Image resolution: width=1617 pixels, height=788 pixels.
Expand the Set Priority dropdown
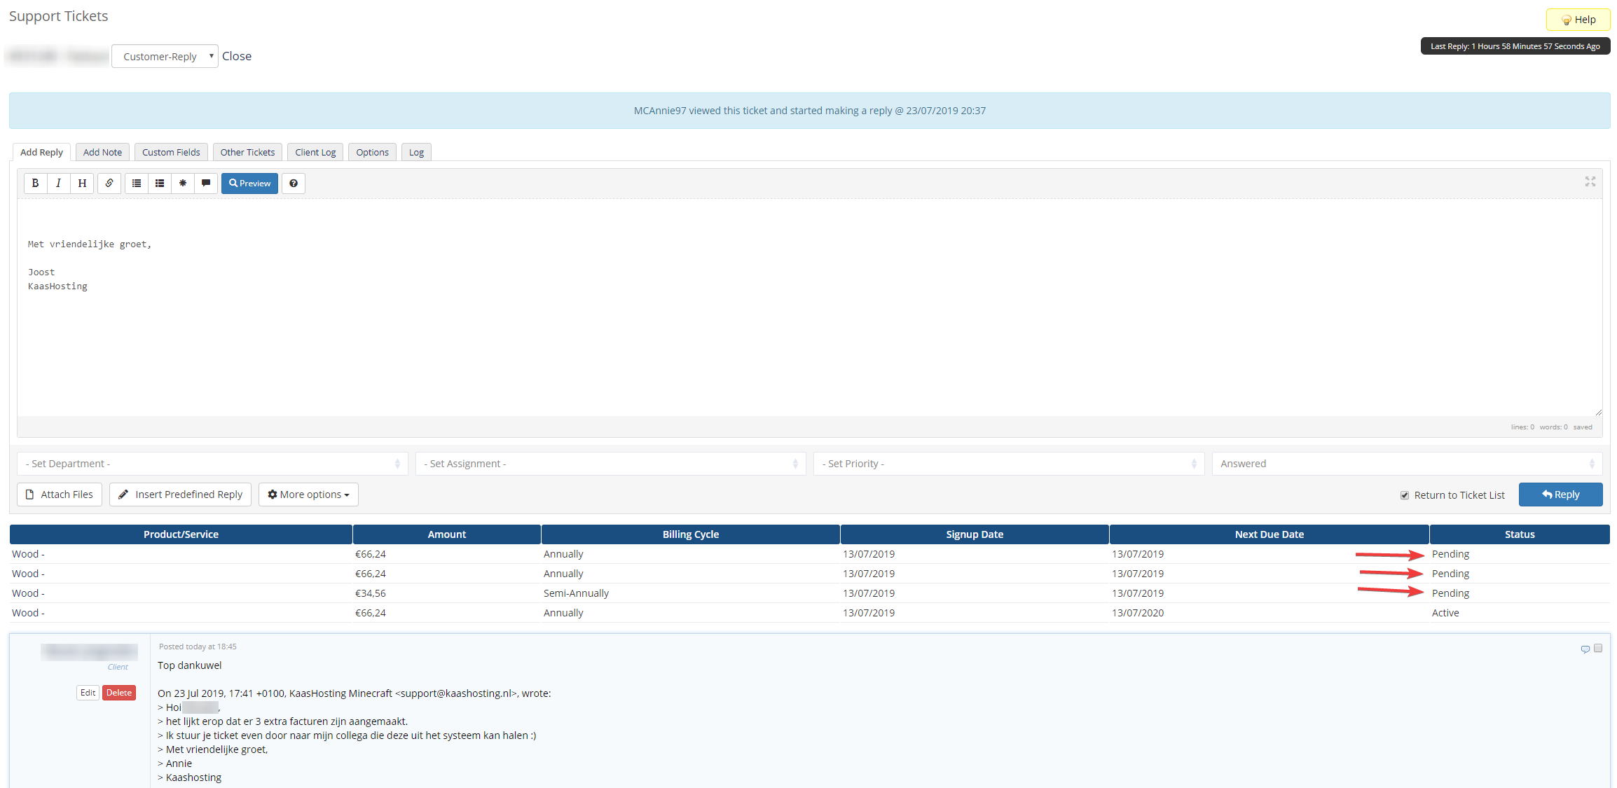click(x=1008, y=464)
